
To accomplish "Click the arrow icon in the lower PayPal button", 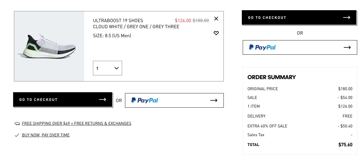I will click(214, 100).
